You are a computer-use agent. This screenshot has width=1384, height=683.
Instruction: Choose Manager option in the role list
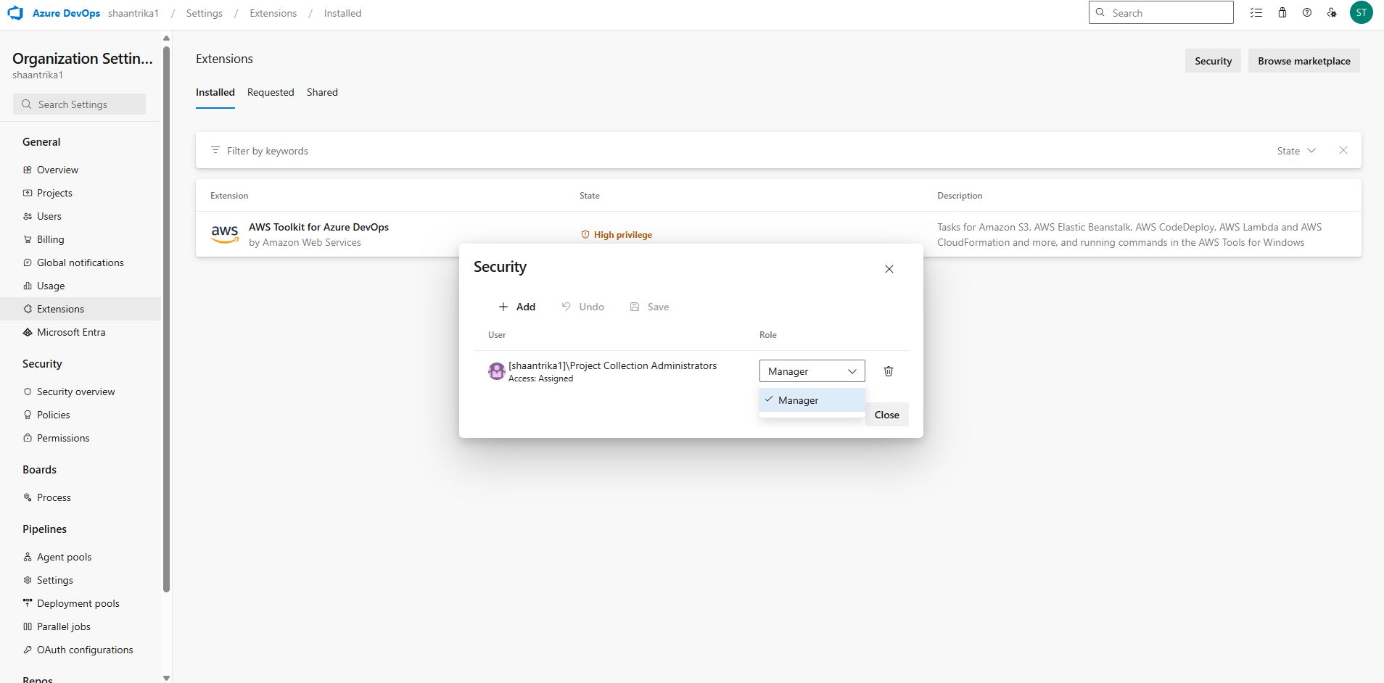click(812, 400)
